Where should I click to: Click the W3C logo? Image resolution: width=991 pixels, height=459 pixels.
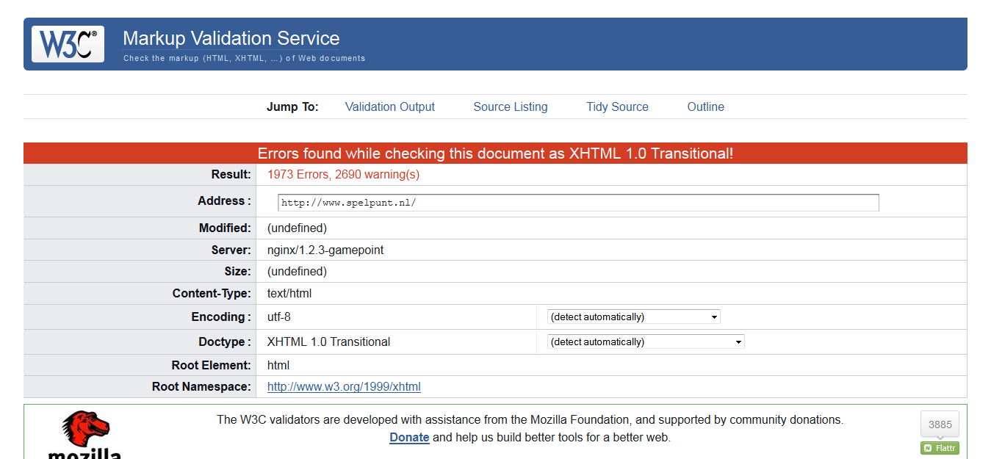click(x=68, y=44)
